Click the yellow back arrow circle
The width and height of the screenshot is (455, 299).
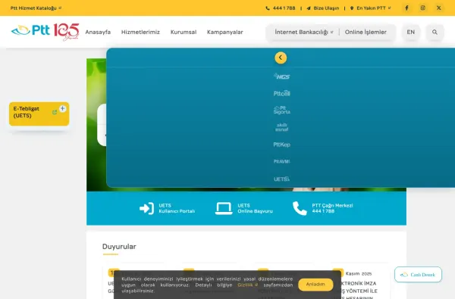pyautogui.click(x=281, y=58)
